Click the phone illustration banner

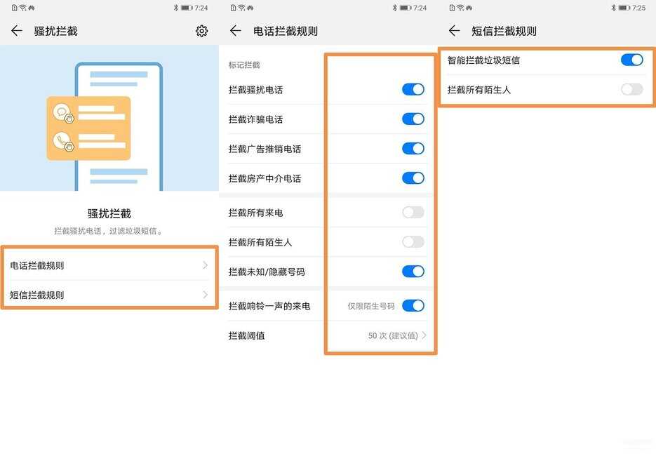[109, 118]
